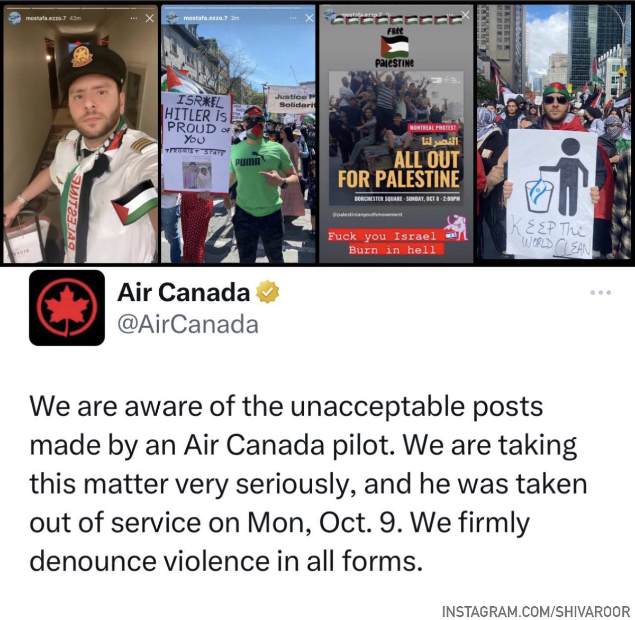The width and height of the screenshot is (635, 620).
Task: Tap the Montreal Protest poster image
Action: click(396, 138)
